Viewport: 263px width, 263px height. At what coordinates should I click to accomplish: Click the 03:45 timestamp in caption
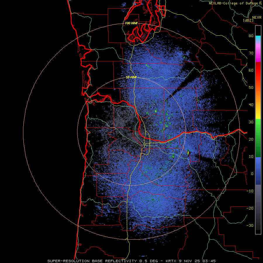(x=209, y=261)
